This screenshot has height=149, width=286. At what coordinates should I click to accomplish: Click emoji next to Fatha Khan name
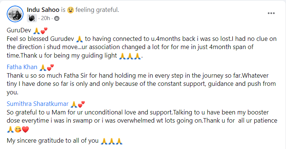pos(43,67)
